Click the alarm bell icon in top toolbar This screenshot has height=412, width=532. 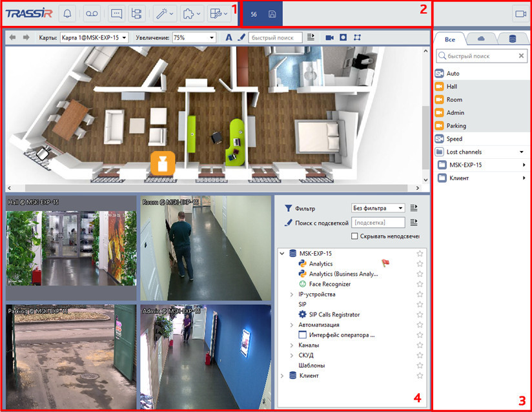pyautogui.click(x=68, y=14)
